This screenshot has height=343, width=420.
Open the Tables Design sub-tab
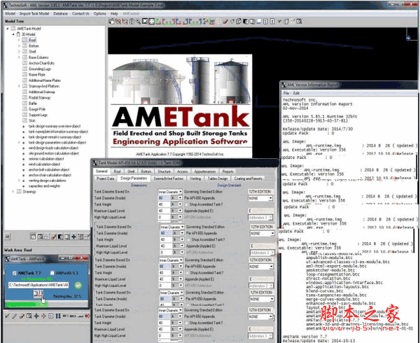(218, 178)
